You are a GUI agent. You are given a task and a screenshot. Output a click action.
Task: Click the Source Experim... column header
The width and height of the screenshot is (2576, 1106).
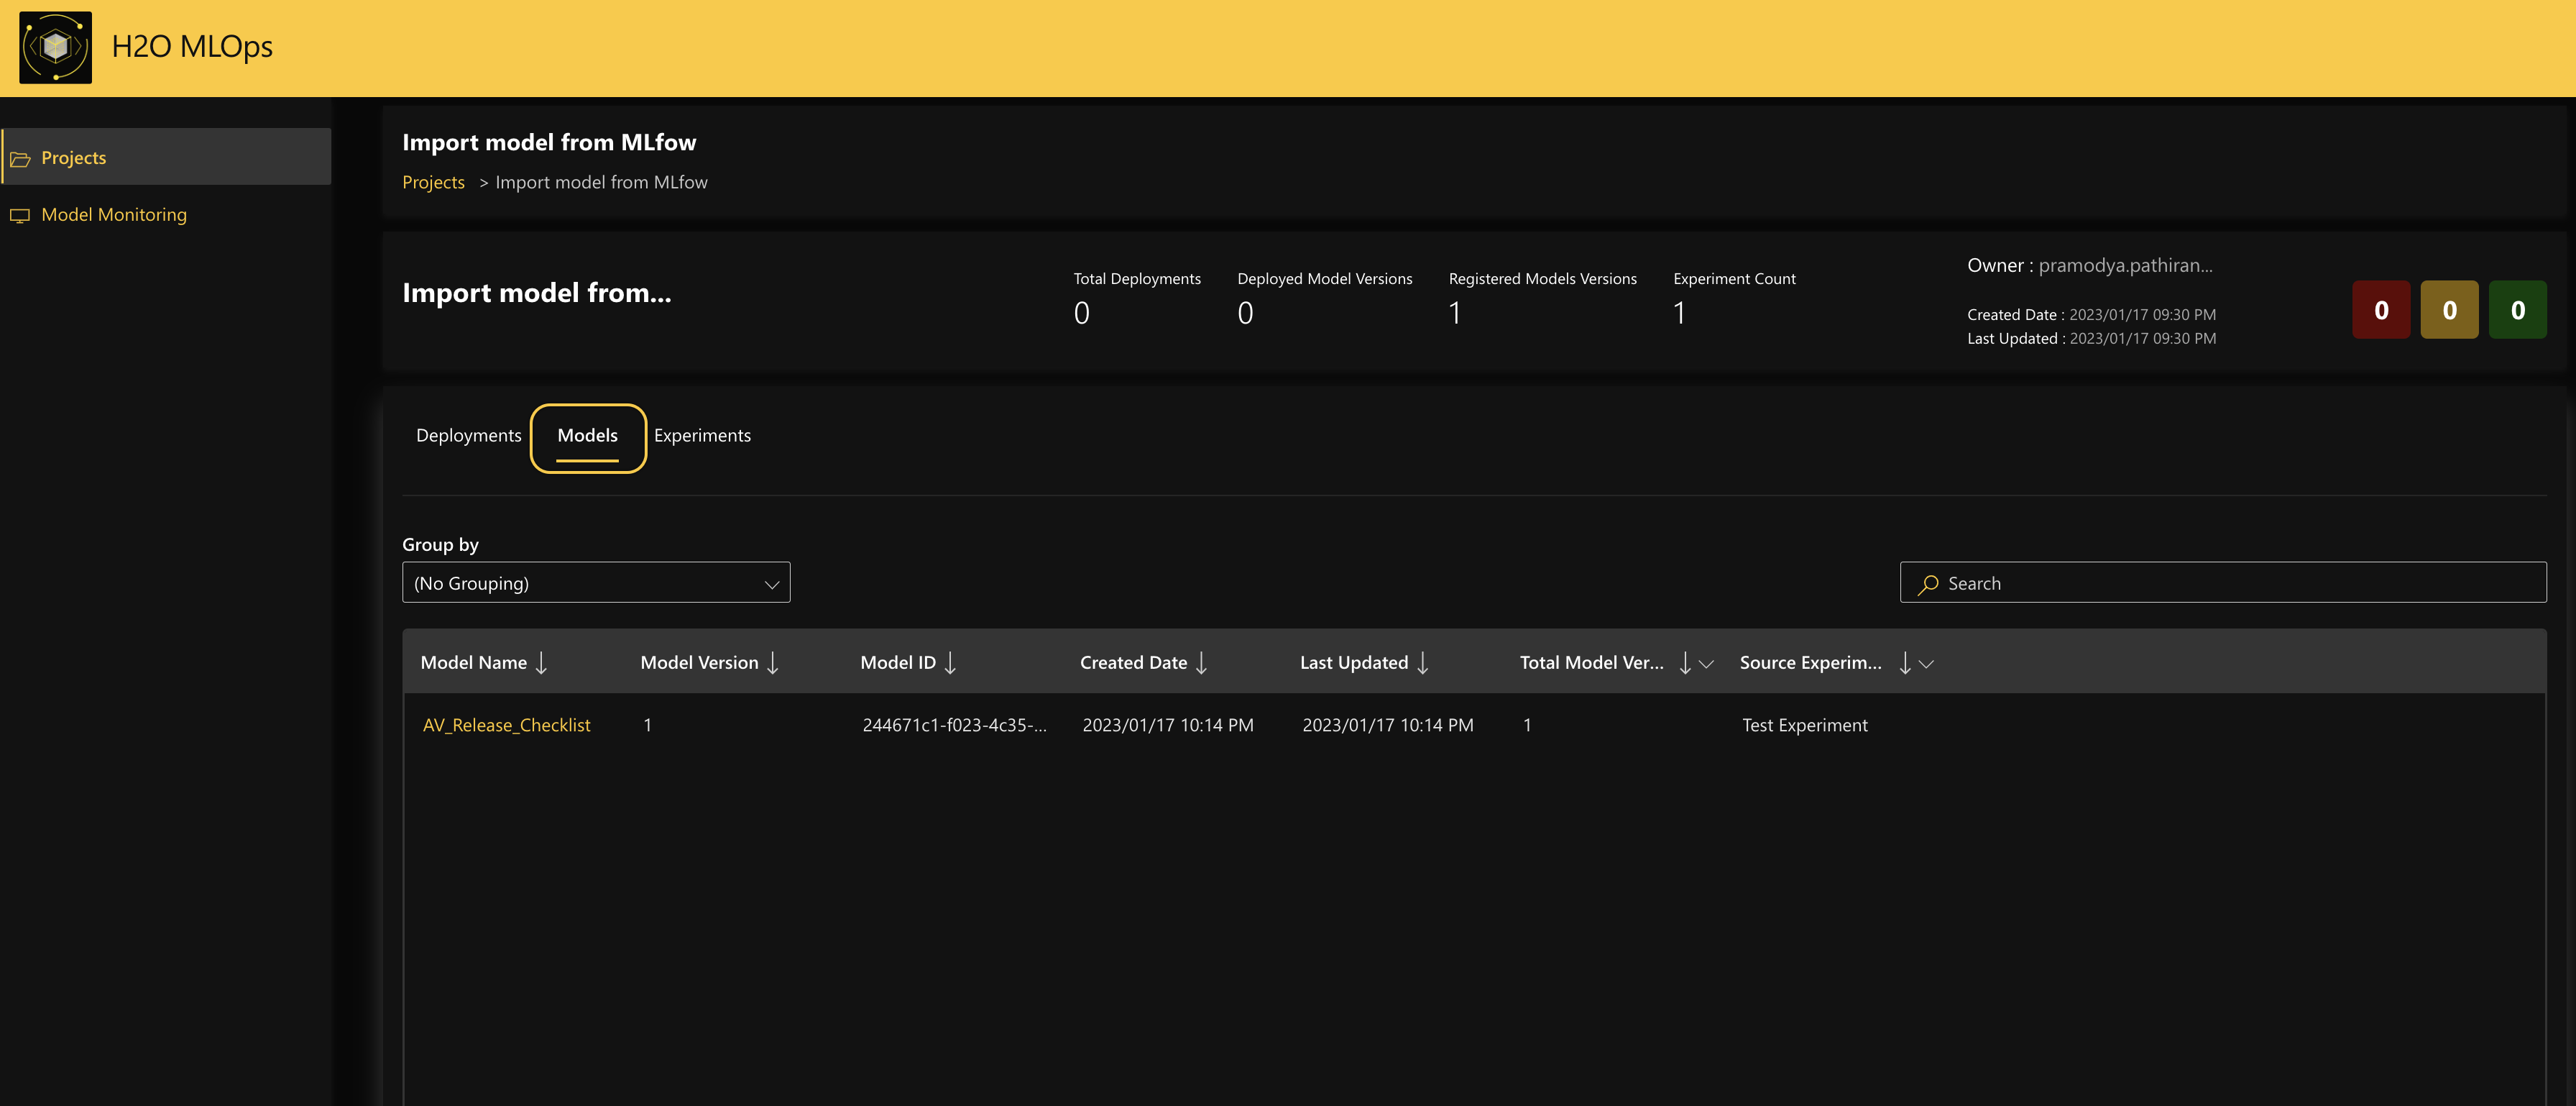tap(1810, 662)
